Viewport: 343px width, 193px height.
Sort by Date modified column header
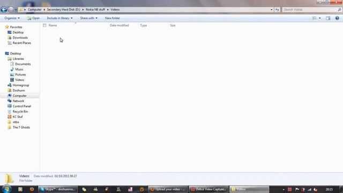pyautogui.click(x=120, y=25)
